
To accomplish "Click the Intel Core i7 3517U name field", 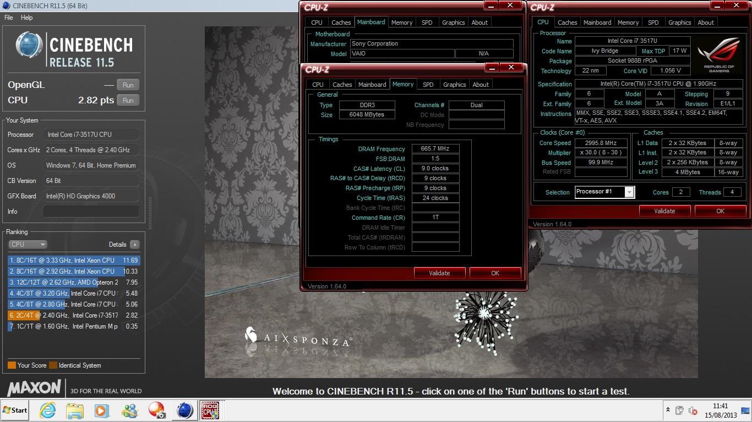I will (633, 41).
